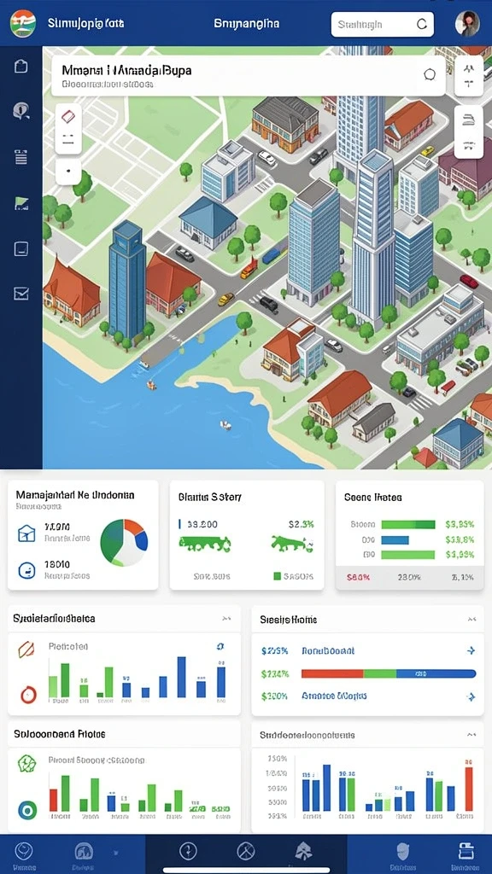Click the pie chart in first card
Image resolution: width=492 pixels, height=874 pixels.
tap(124, 542)
